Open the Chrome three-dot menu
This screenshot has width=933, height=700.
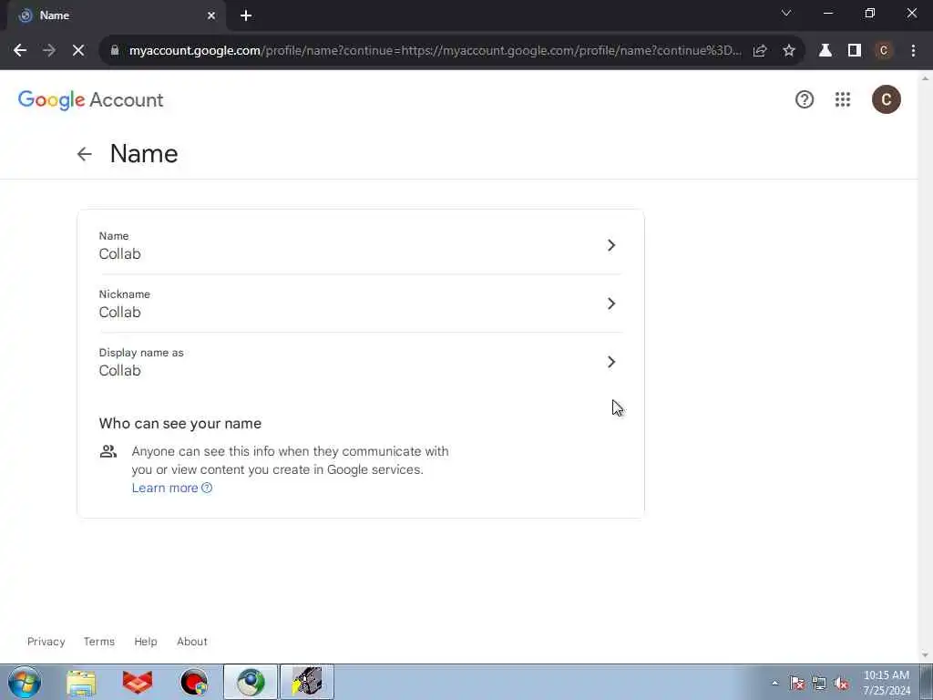[x=913, y=51]
